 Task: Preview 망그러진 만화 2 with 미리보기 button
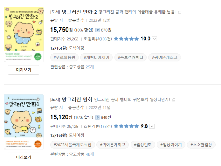click(23, 70)
